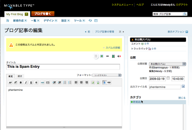Open the 公開状態 status dropdown
192x130 pixels.
[x=167, y=64]
